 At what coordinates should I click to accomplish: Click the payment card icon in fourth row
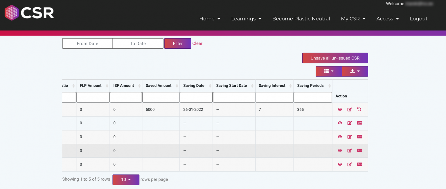(359, 150)
